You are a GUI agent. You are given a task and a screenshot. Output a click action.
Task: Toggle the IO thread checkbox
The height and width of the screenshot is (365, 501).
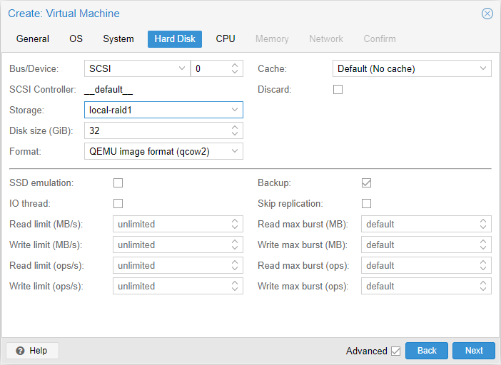click(x=118, y=204)
